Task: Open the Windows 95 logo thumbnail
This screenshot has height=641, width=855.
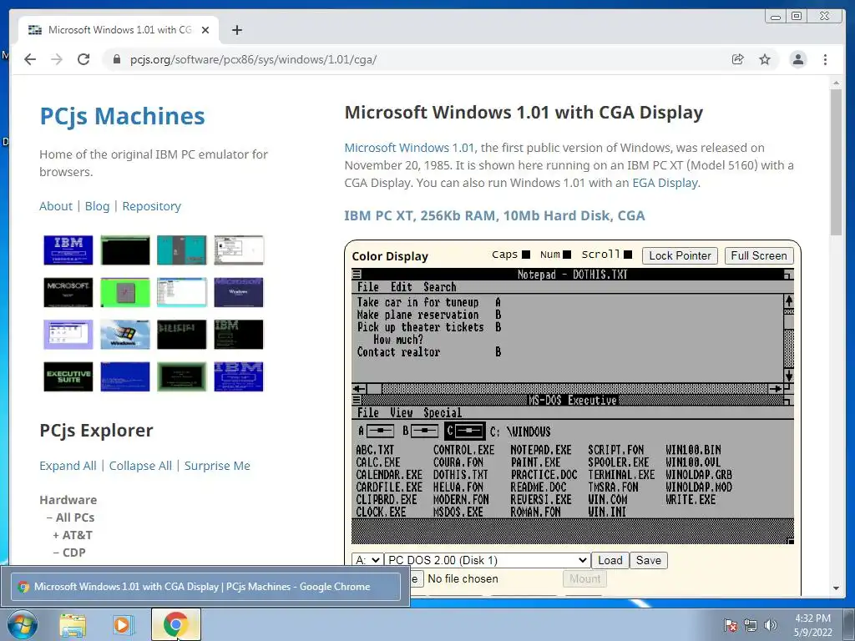Action: 125,334
